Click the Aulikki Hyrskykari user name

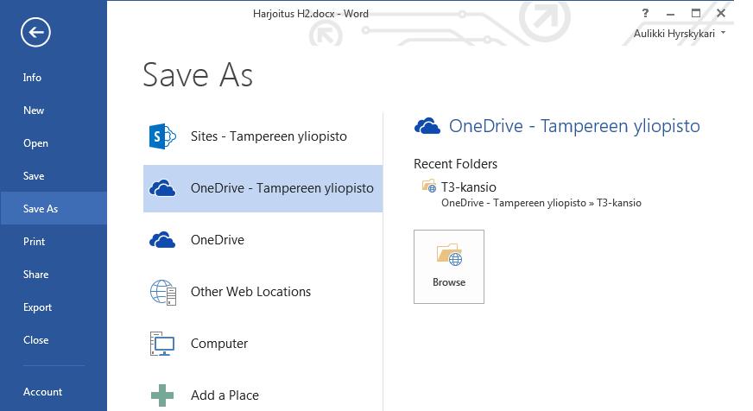coord(674,34)
